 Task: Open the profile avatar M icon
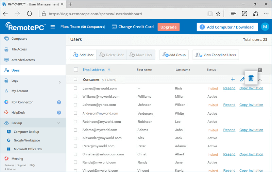click(265, 27)
